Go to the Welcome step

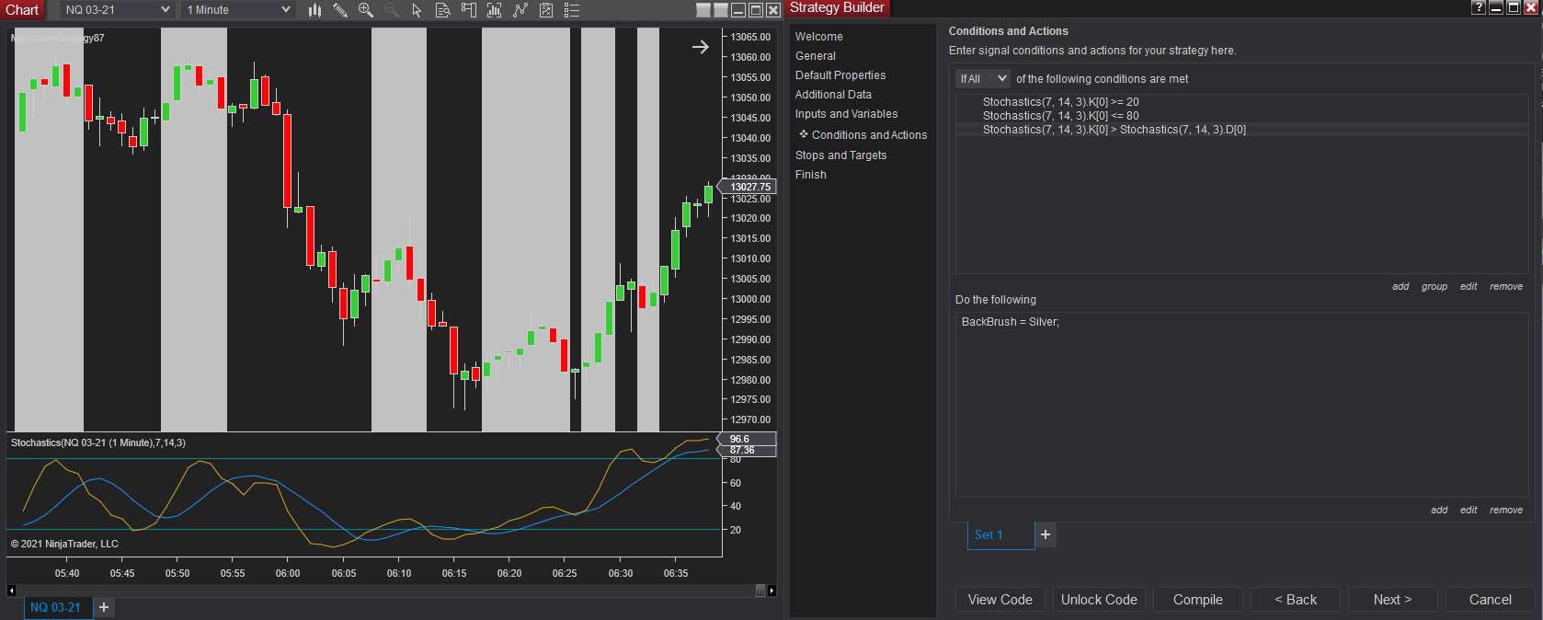[818, 37]
